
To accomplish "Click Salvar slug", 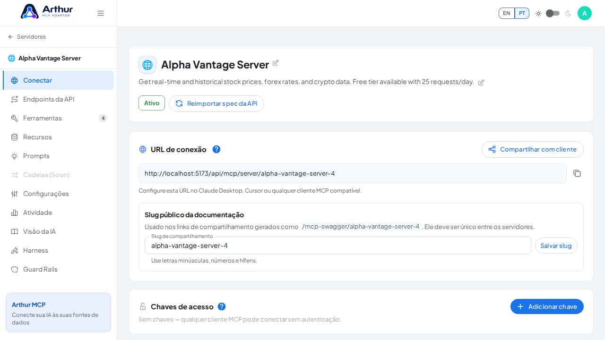I will (x=556, y=246).
